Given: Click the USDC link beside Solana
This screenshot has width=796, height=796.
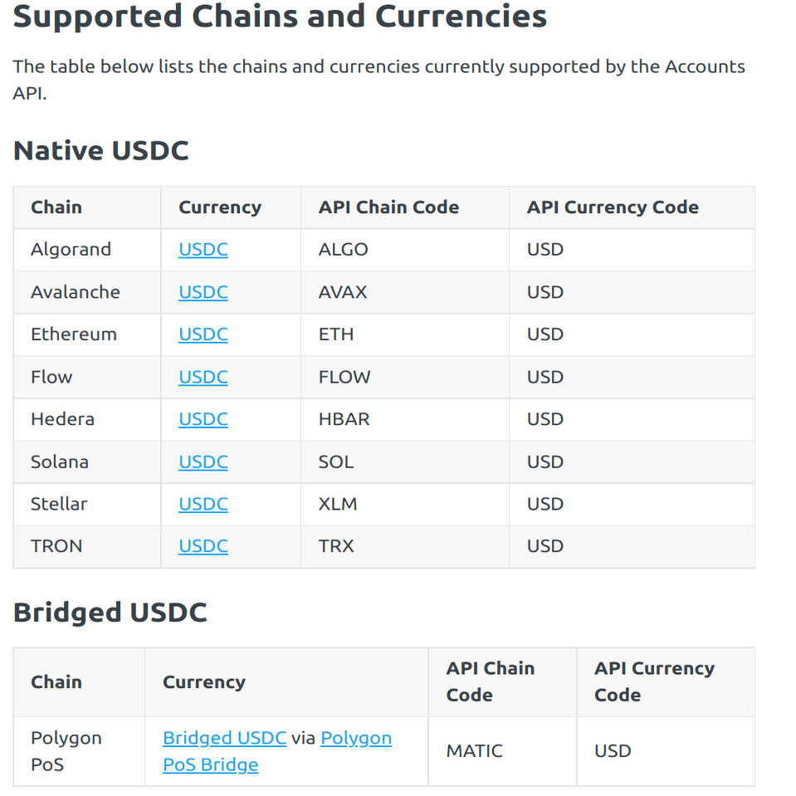Looking at the screenshot, I should click(203, 461).
